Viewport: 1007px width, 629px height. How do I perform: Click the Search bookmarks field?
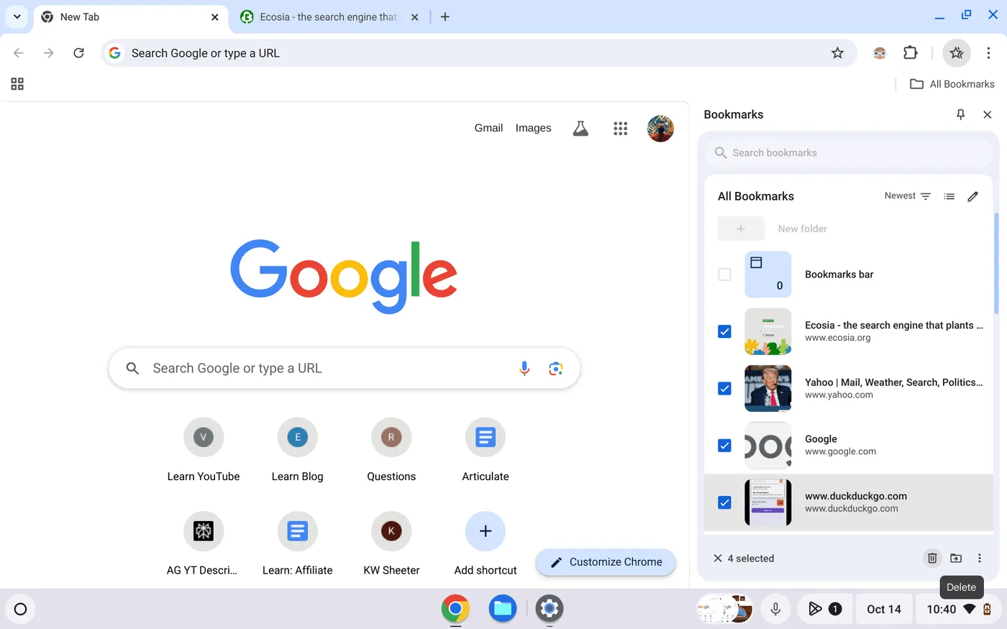tap(849, 152)
